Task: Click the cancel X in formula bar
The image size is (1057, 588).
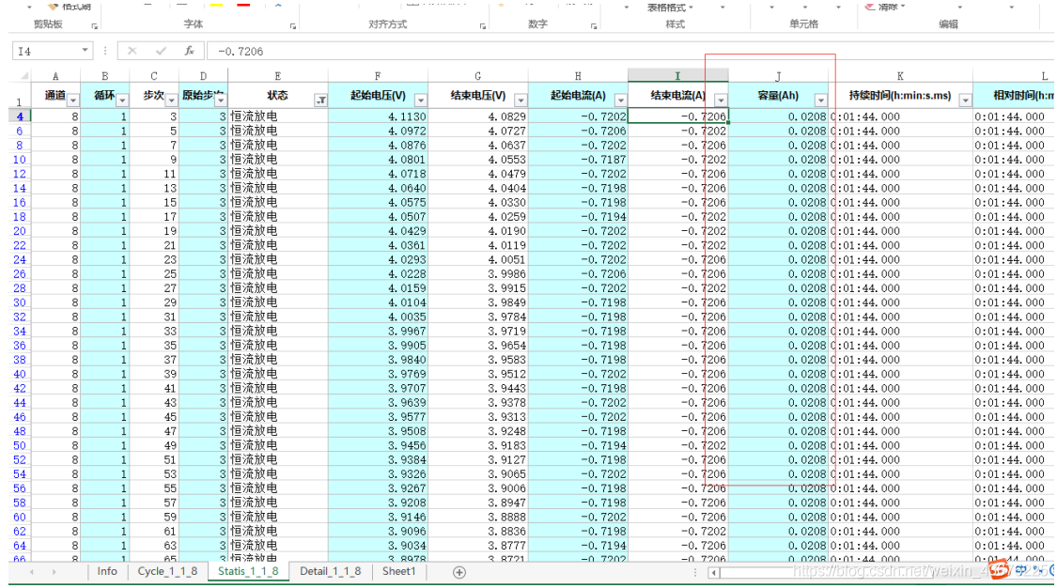Action: [132, 51]
